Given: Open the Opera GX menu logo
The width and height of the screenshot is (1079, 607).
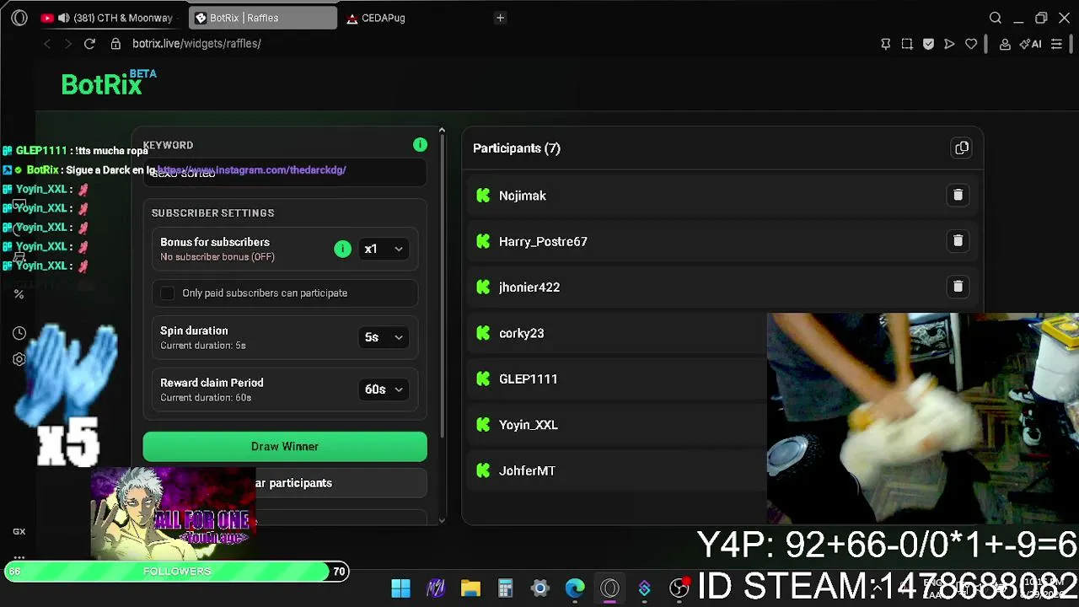Looking at the screenshot, I should click(x=19, y=18).
